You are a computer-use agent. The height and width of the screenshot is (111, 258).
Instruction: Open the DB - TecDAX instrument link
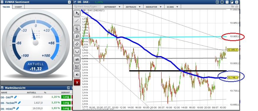click(x=9, y=103)
